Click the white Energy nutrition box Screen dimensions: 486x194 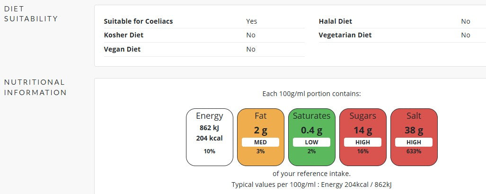(210, 137)
